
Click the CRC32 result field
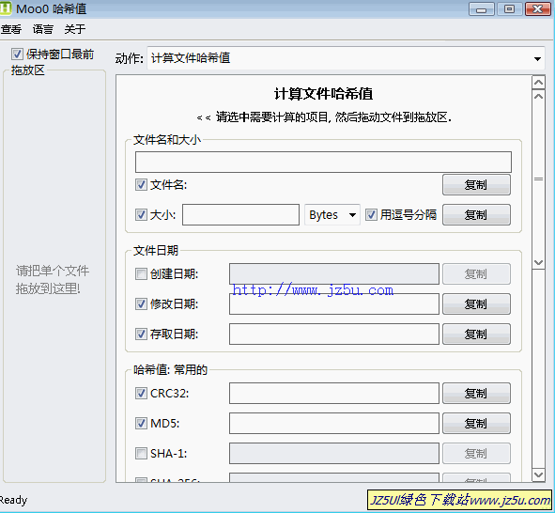click(334, 393)
